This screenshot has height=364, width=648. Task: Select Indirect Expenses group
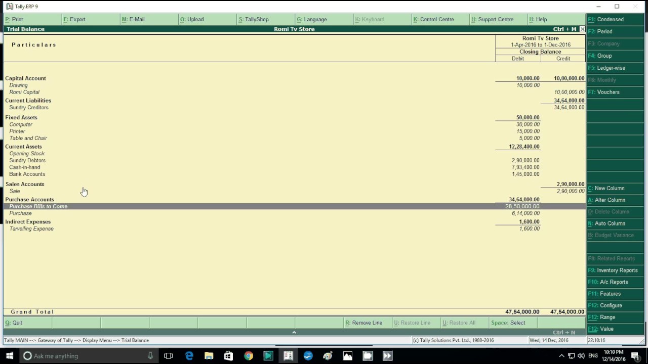coord(295,222)
